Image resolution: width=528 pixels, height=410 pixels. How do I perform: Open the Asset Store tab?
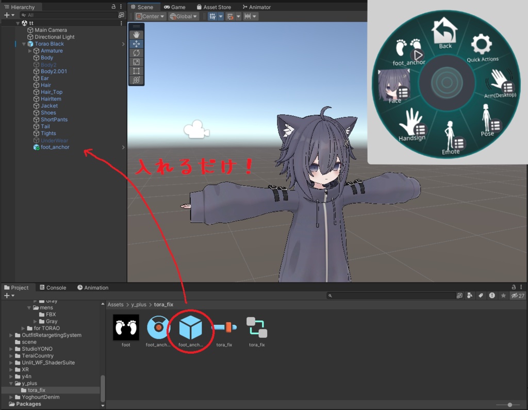point(214,7)
